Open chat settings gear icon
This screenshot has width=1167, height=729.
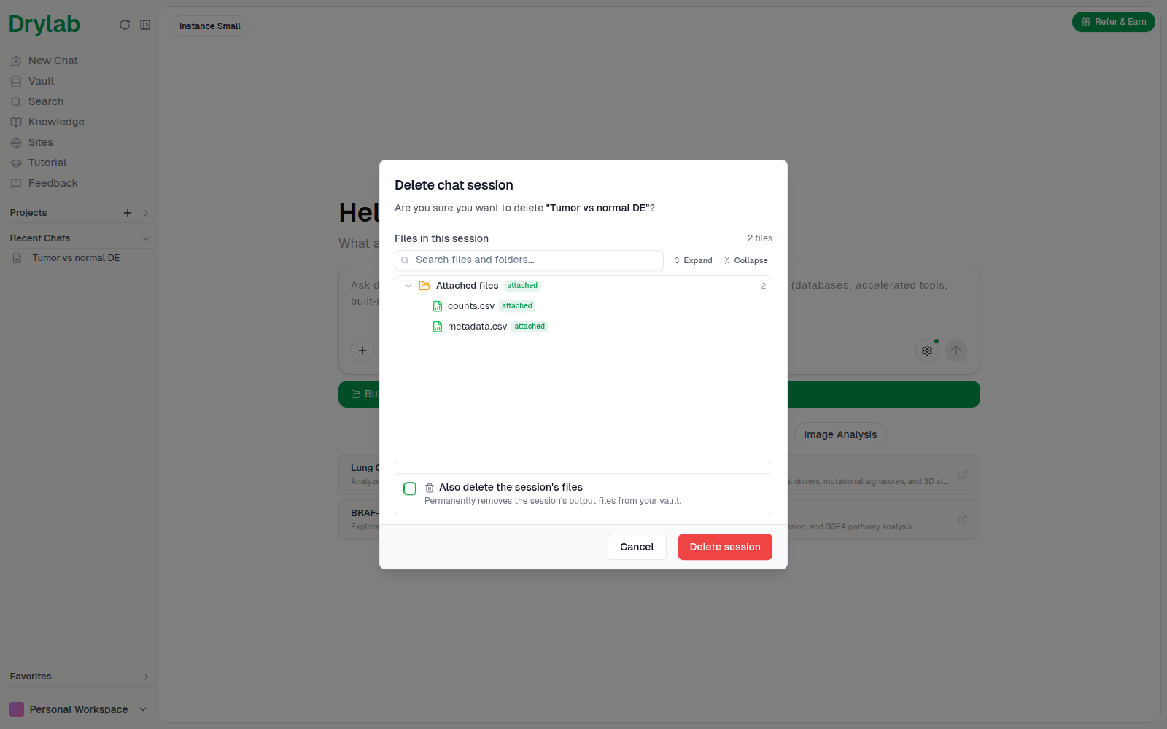tap(927, 351)
